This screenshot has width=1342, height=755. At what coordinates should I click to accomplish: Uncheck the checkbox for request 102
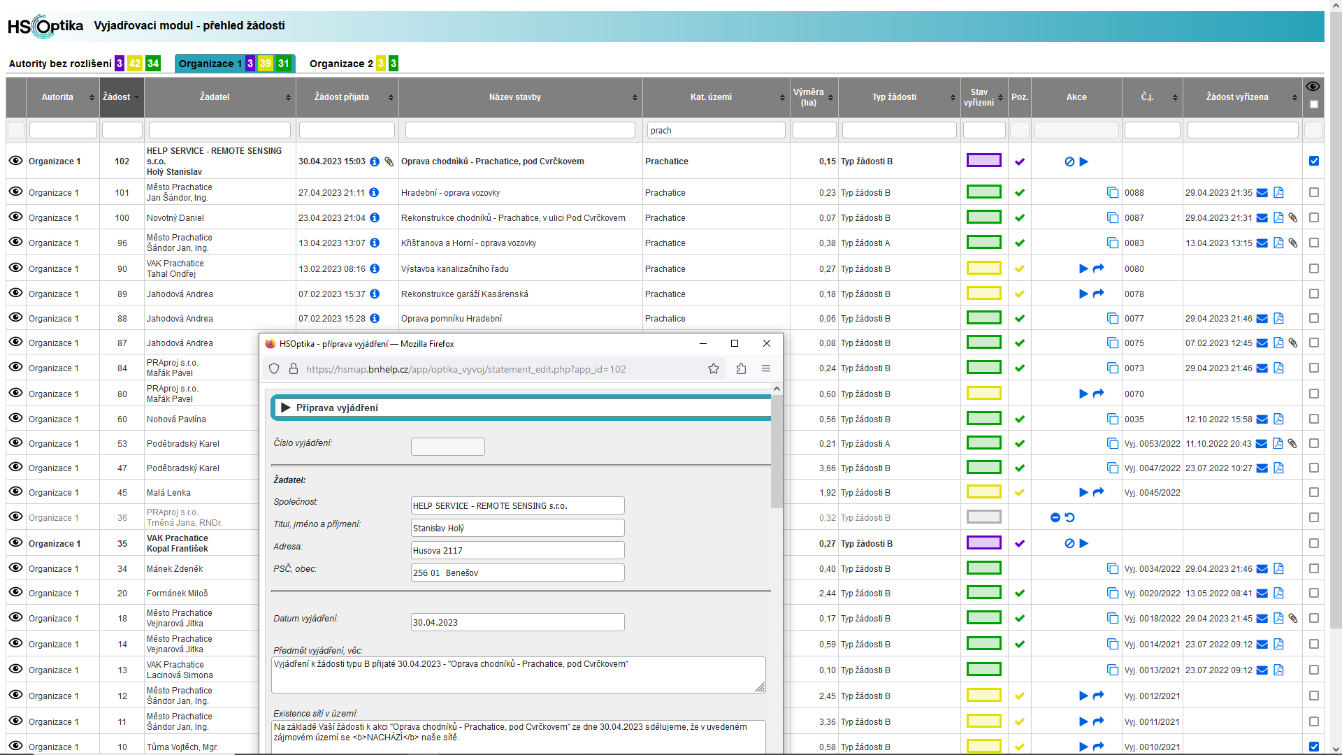1314,161
